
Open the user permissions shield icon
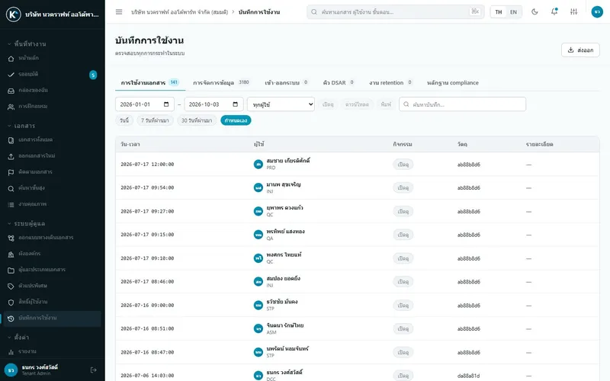(11, 302)
